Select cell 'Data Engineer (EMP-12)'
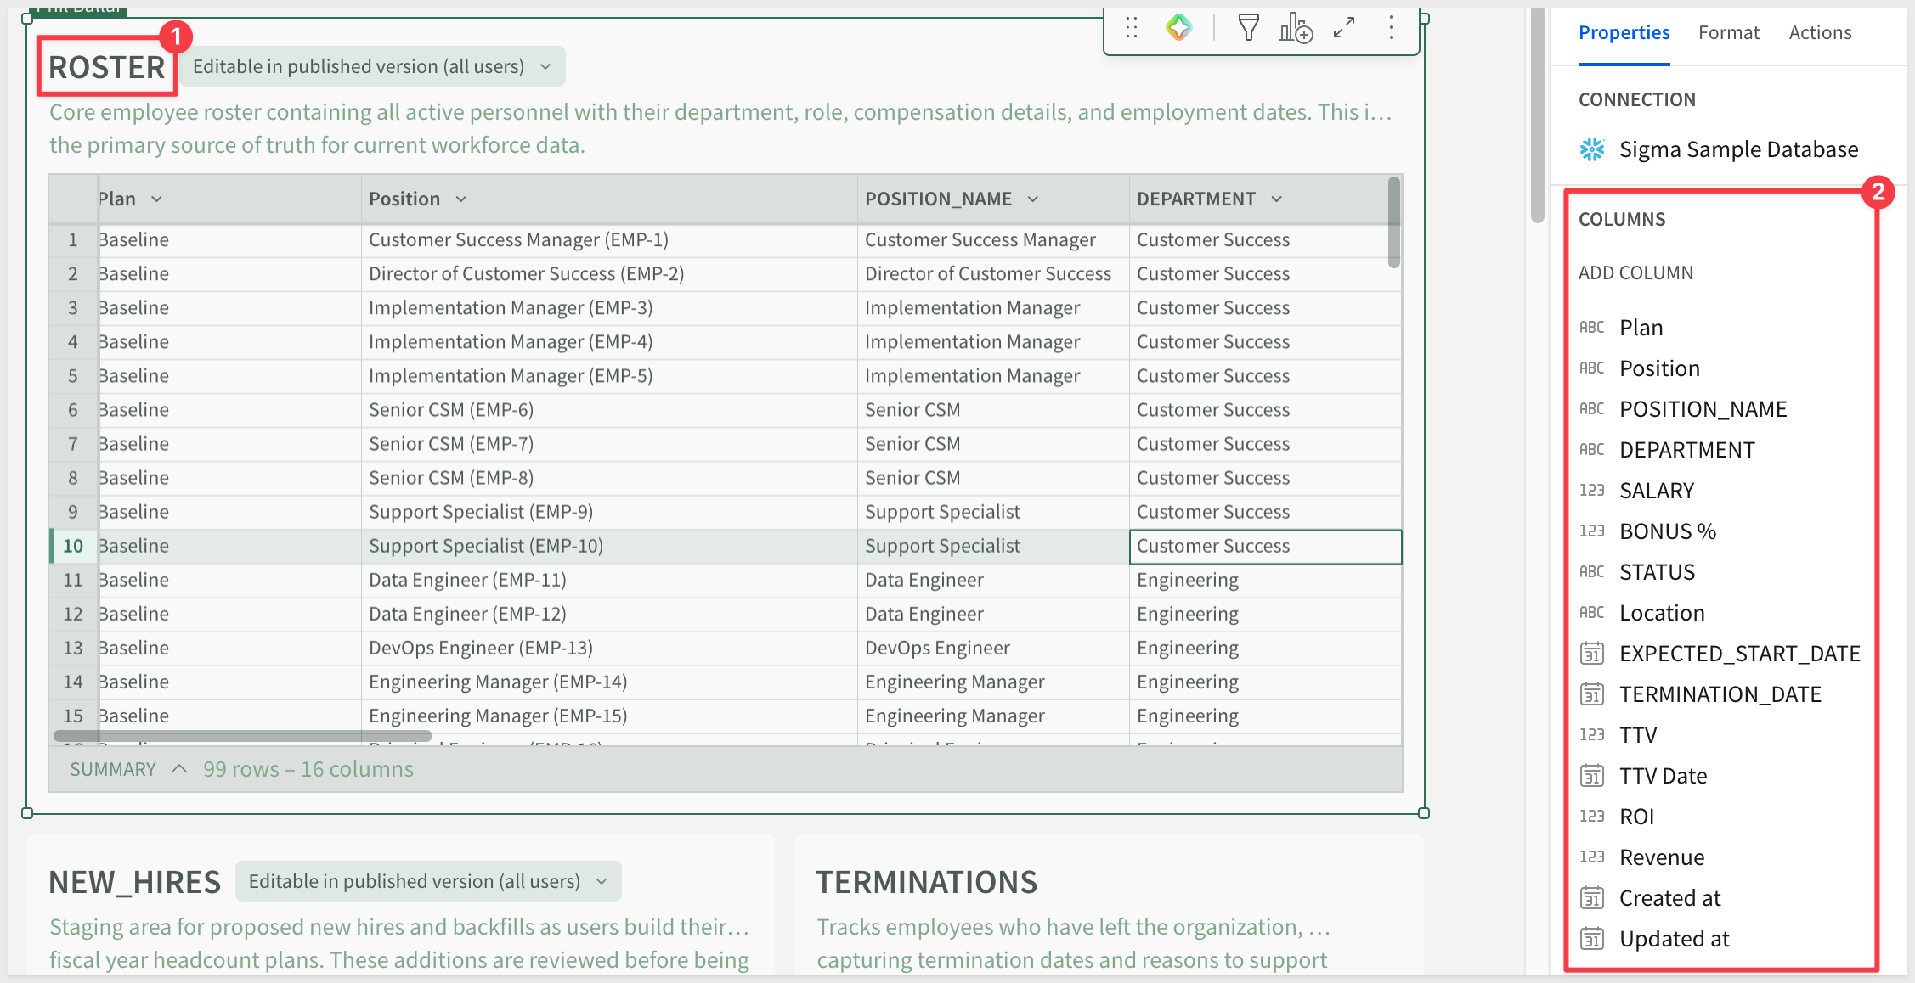Viewport: 1915px width, 983px height. click(609, 614)
